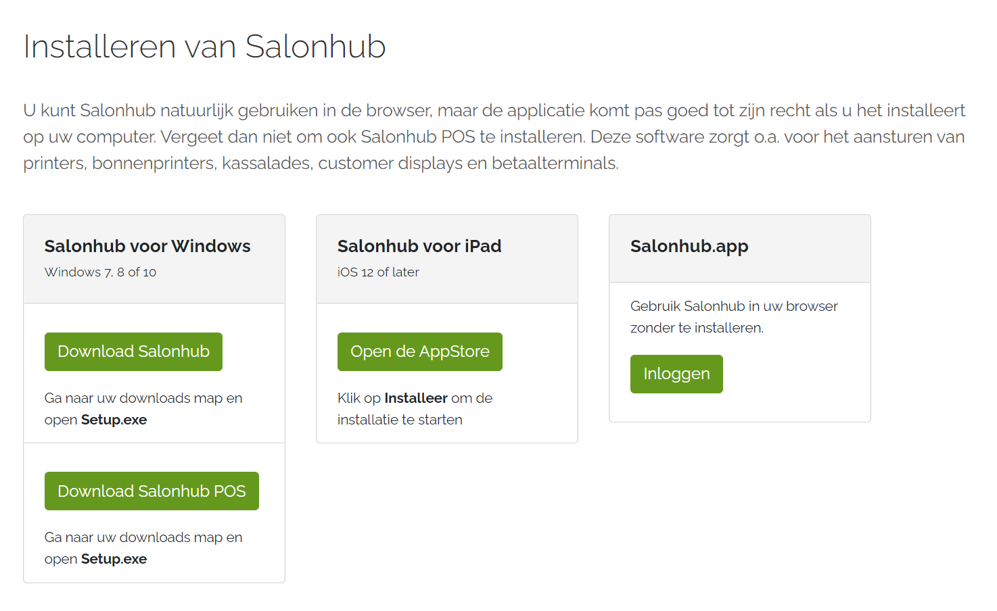
Task: Click the 'iOS 12 of later' subtitle
Action: click(378, 272)
